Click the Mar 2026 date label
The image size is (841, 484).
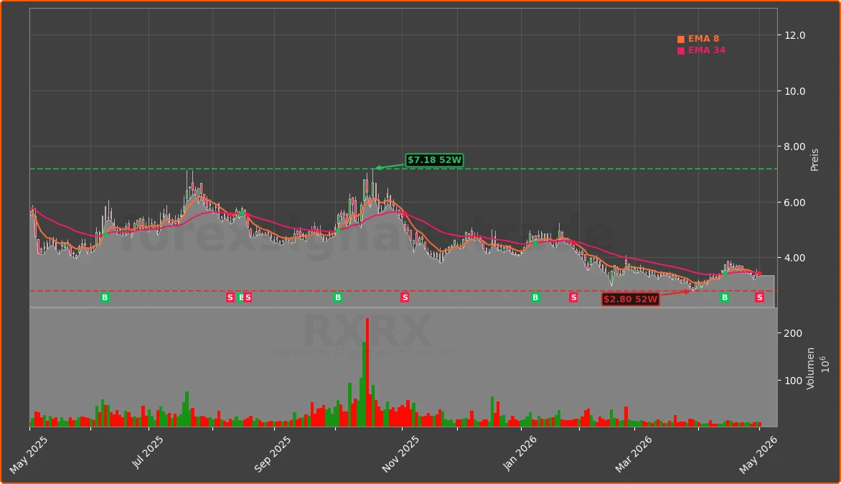634,454
